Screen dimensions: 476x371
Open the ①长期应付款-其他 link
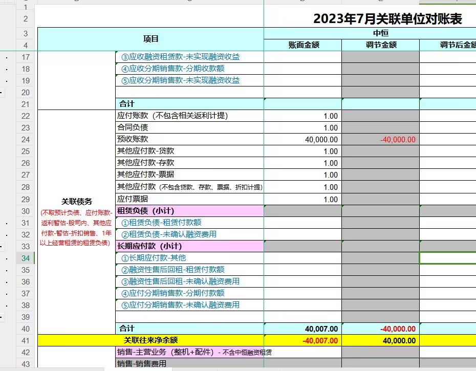(154, 258)
